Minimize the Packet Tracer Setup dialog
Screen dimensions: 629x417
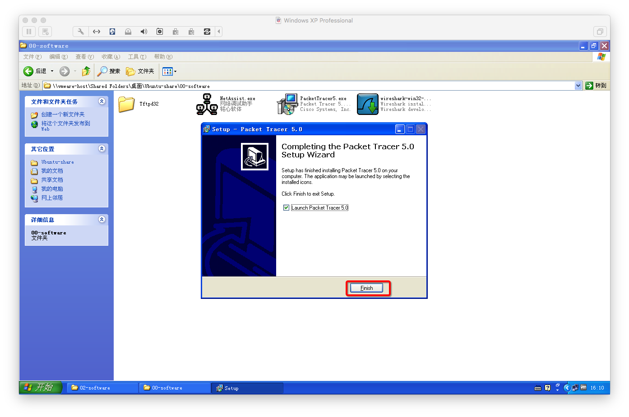400,129
